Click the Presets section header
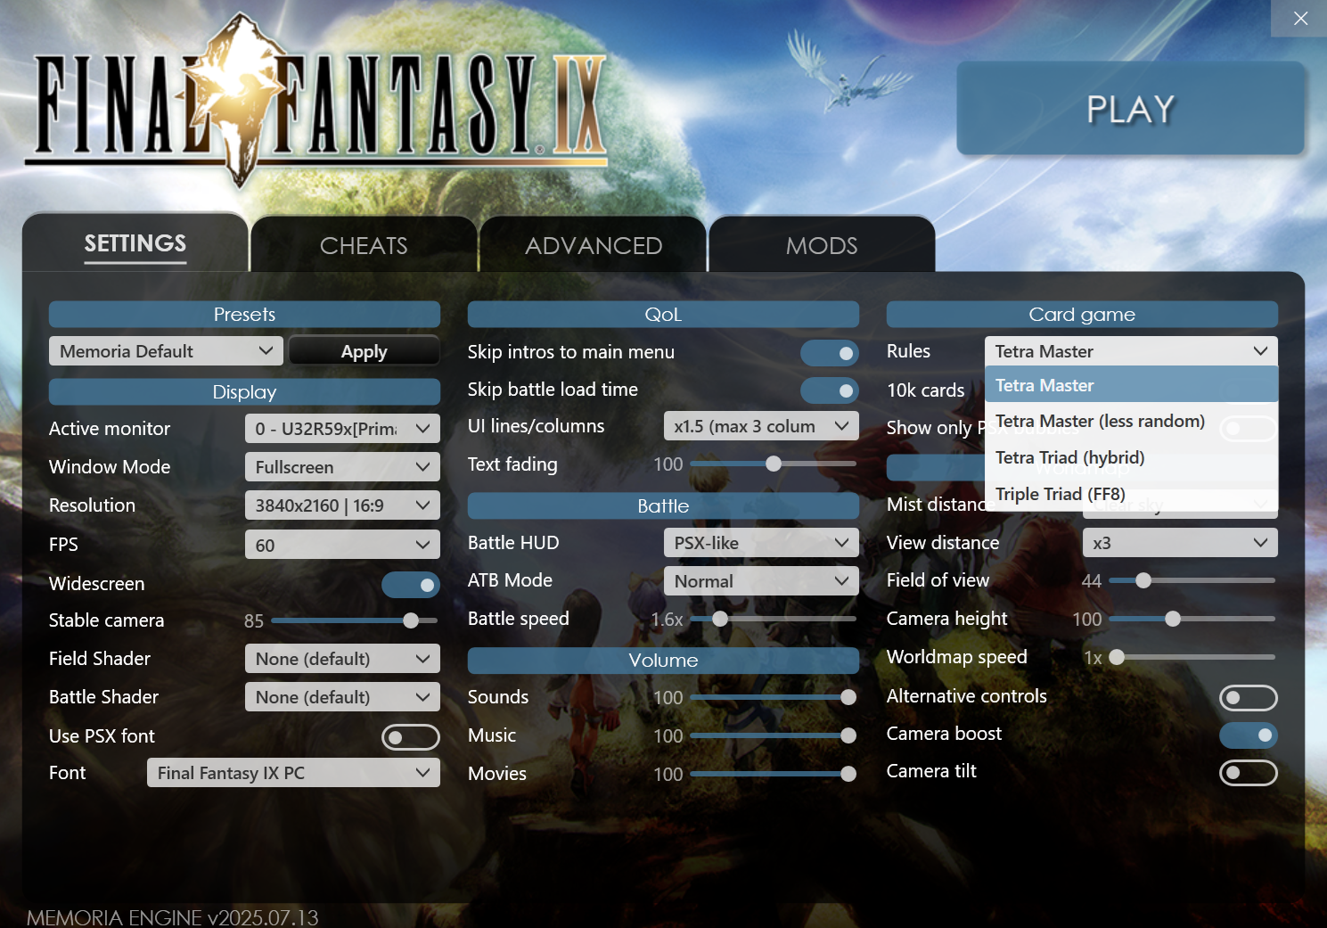Image resolution: width=1327 pixels, height=928 pixels. coord(244,315)
